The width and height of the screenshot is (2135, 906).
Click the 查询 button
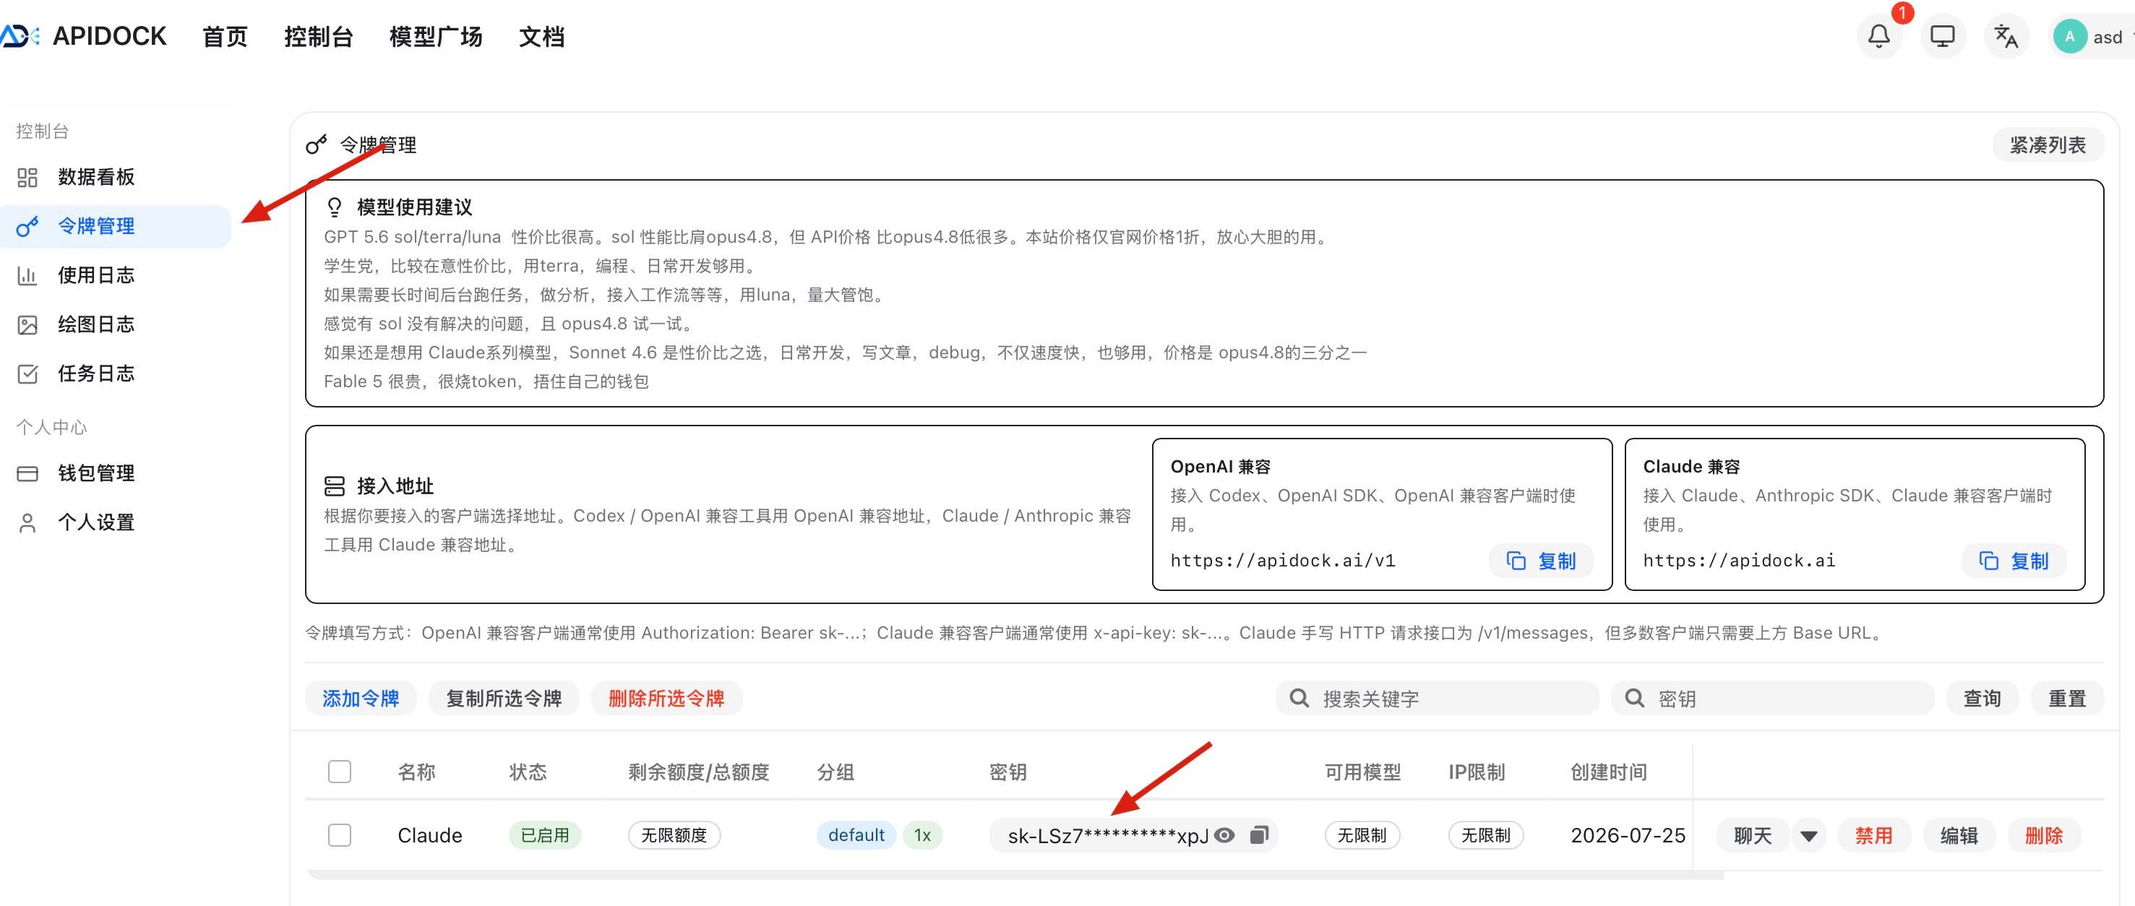click(x=1982, y=698)
